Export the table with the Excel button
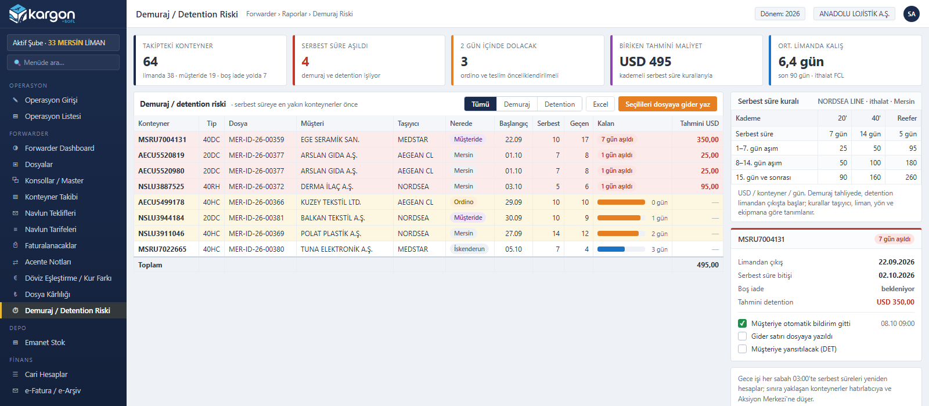 pos(600,104)
